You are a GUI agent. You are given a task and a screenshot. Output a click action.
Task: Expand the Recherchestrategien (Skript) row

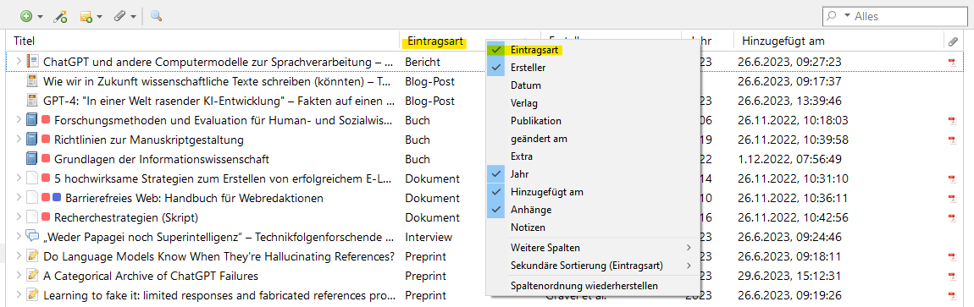18,217
